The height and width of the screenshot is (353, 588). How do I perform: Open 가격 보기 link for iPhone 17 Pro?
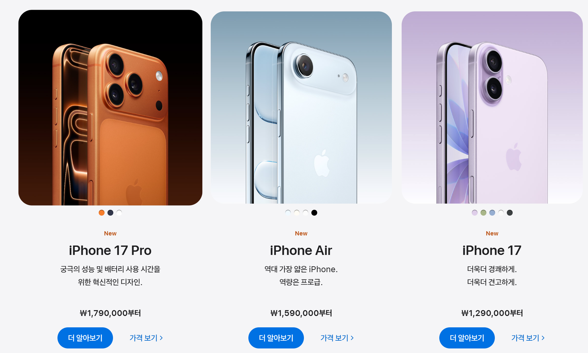click(x=146, y=338)
